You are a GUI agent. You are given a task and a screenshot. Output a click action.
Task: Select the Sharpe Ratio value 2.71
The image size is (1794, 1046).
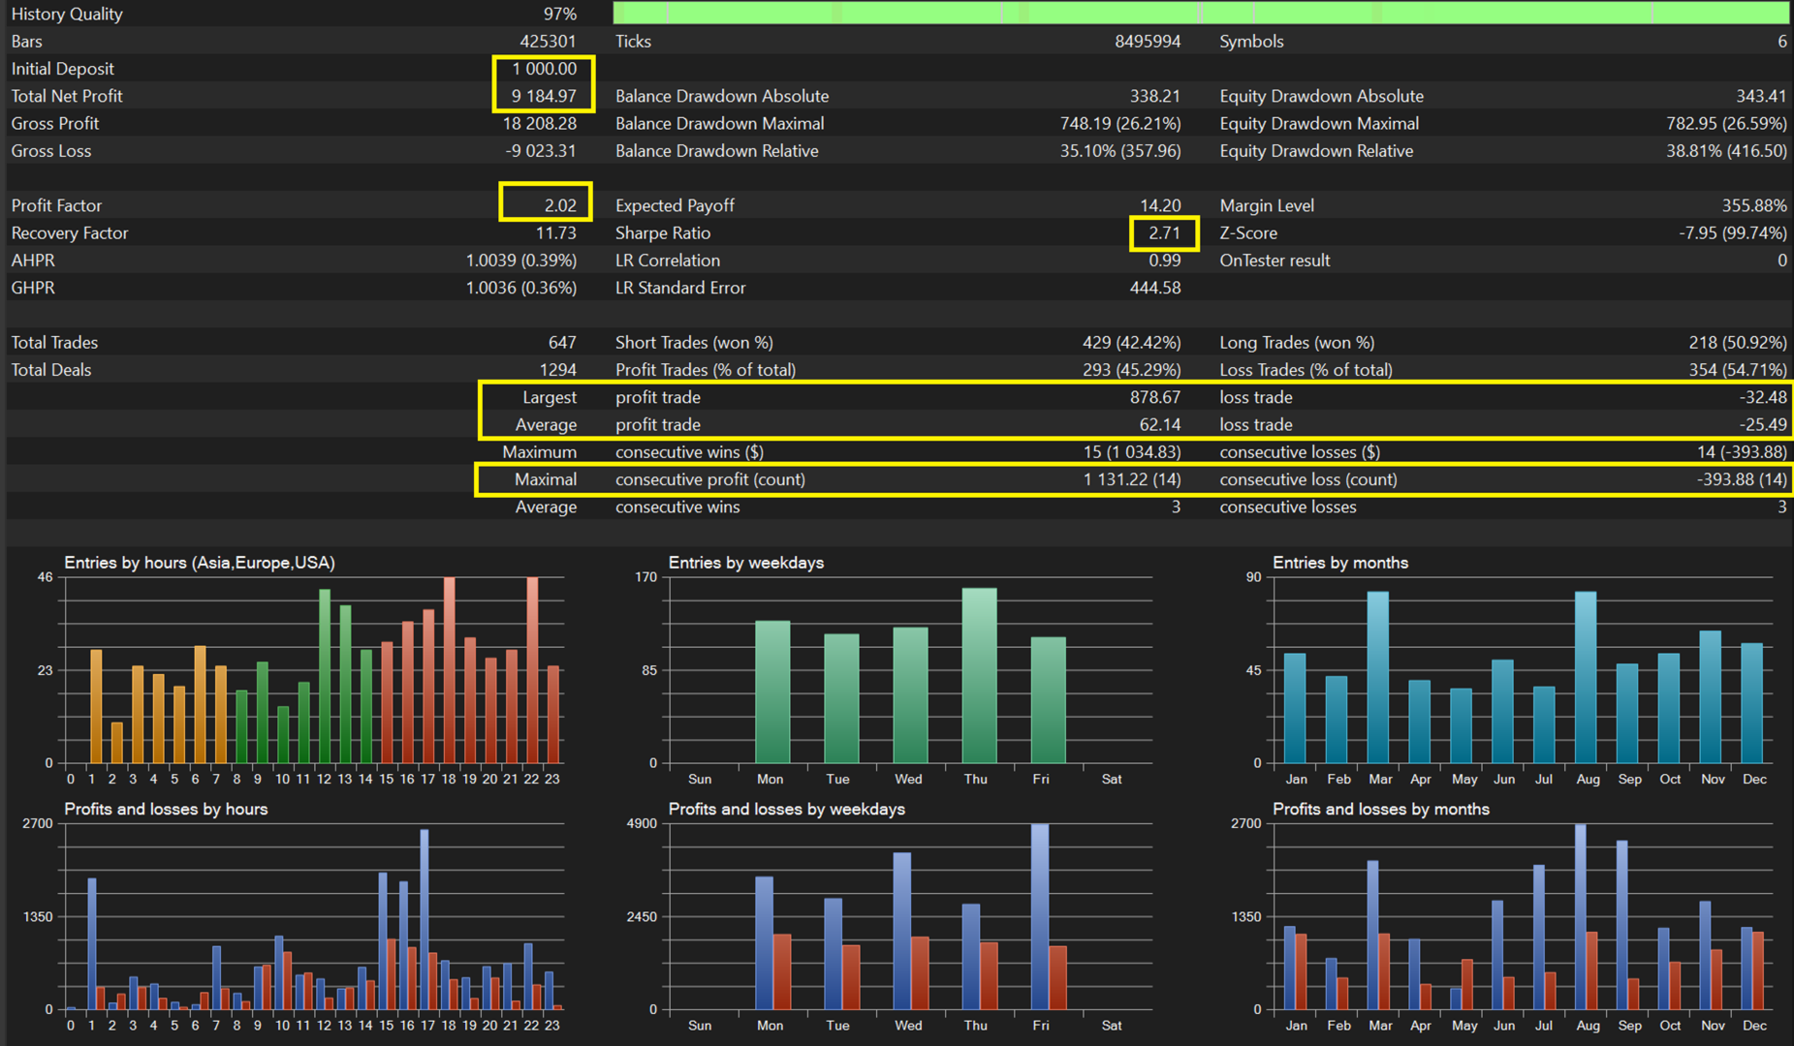click(1164, 232)
